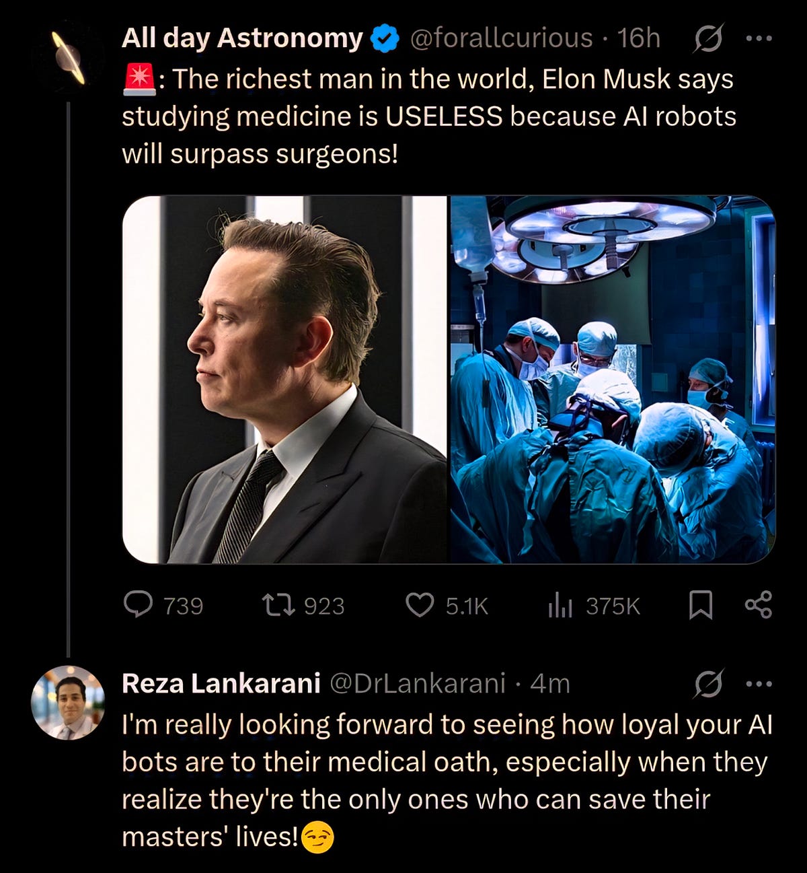Open more options menu on Reza's reply

[x=759, y=684]
